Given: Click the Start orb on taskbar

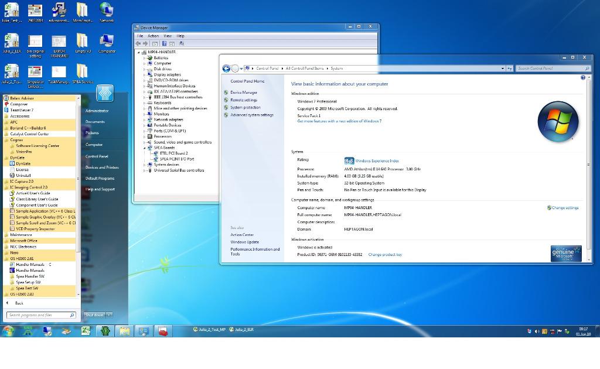Looking at the screenshot, I should pyautogui.click(x=8, y=331).
